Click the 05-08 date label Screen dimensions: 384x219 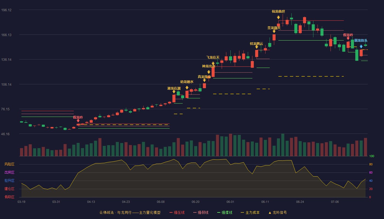click(161, 202)
